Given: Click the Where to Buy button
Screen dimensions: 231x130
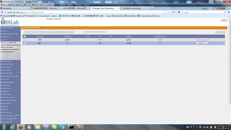Looking at the screenshot, I should pos(220,32).
